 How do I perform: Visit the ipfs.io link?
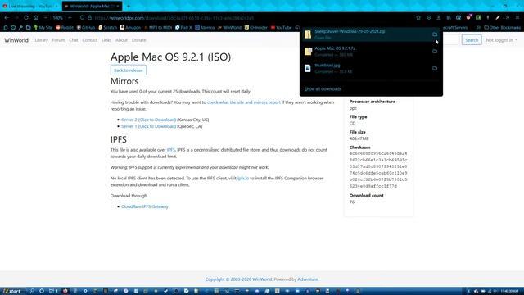[243, 179]
